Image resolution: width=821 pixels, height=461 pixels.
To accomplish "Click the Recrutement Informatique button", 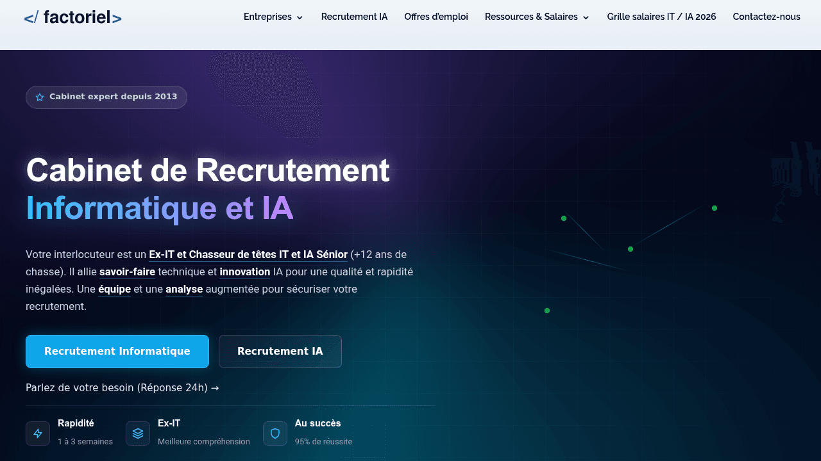I will coord(117,352).
